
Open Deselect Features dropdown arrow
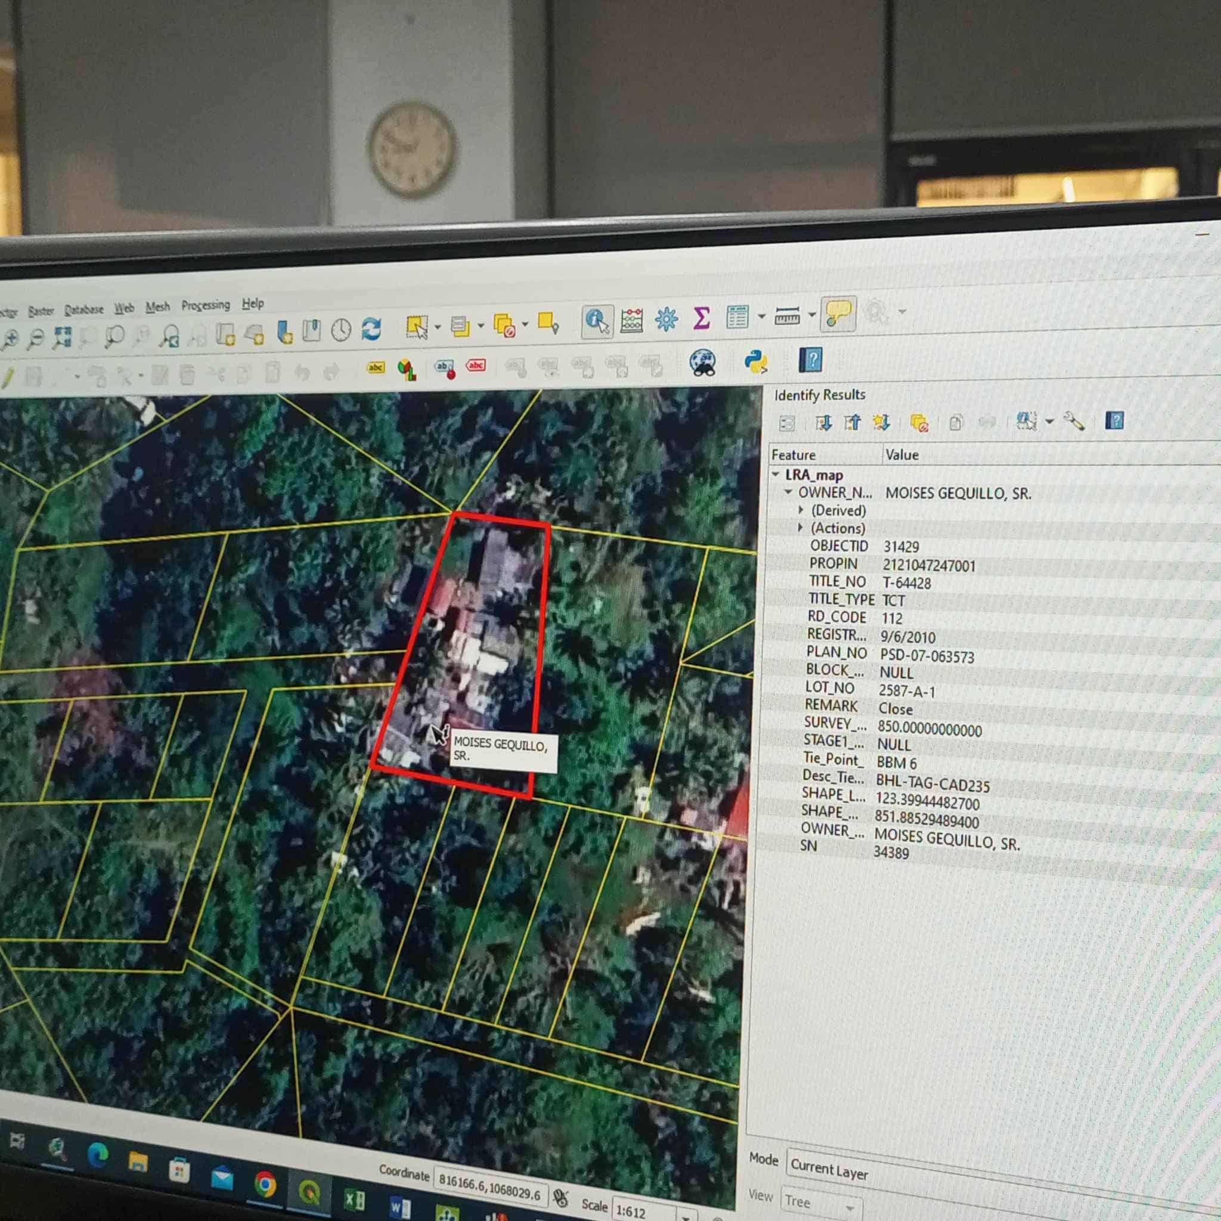point(525,324)
